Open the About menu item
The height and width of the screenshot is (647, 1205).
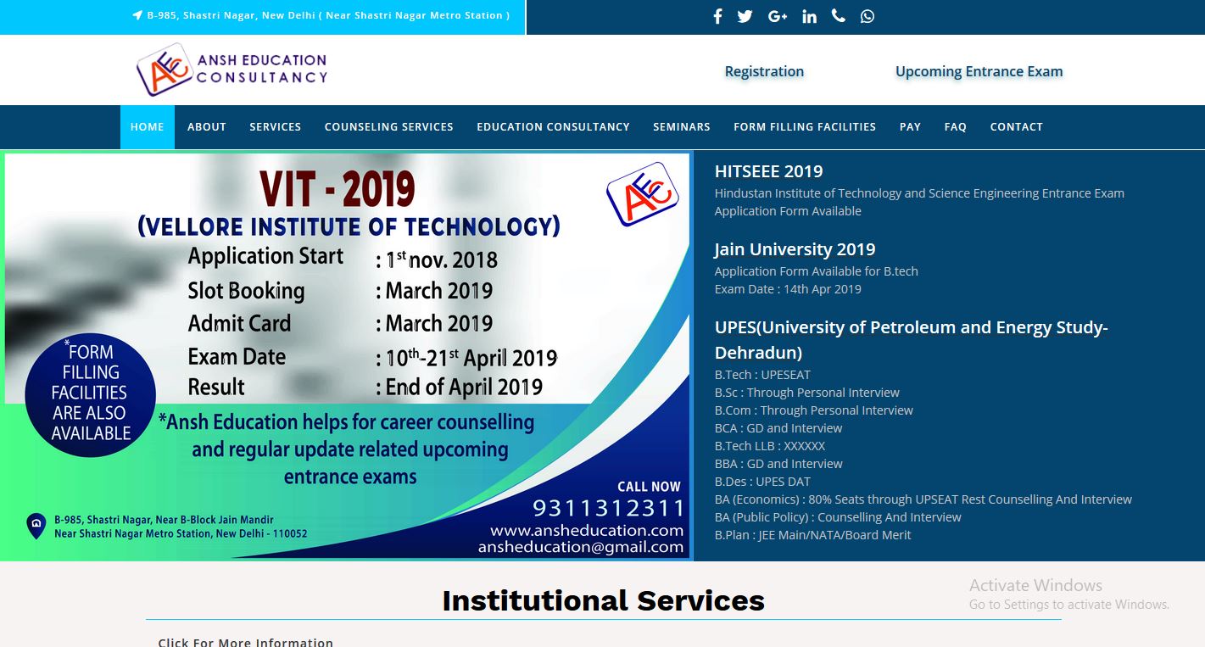pos(206,127)
